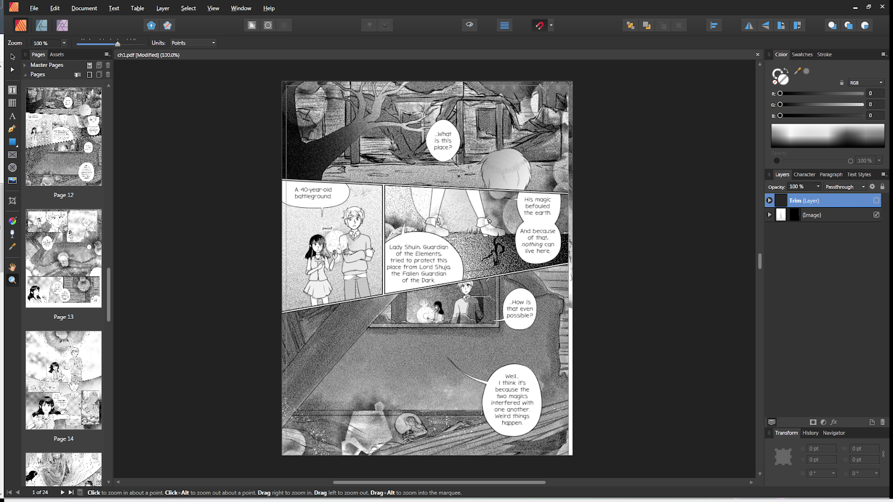Toggle the Layers panel lock icon
Screen dimensions: 893x502
point(882,187)
